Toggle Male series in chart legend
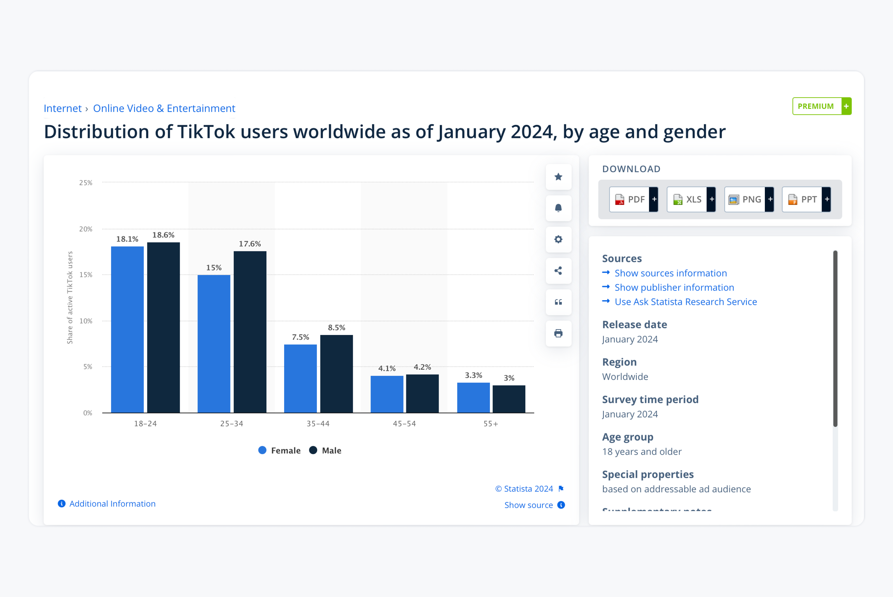Image resolution: width=893 pixels, height=597 pixels. point(325,450)
